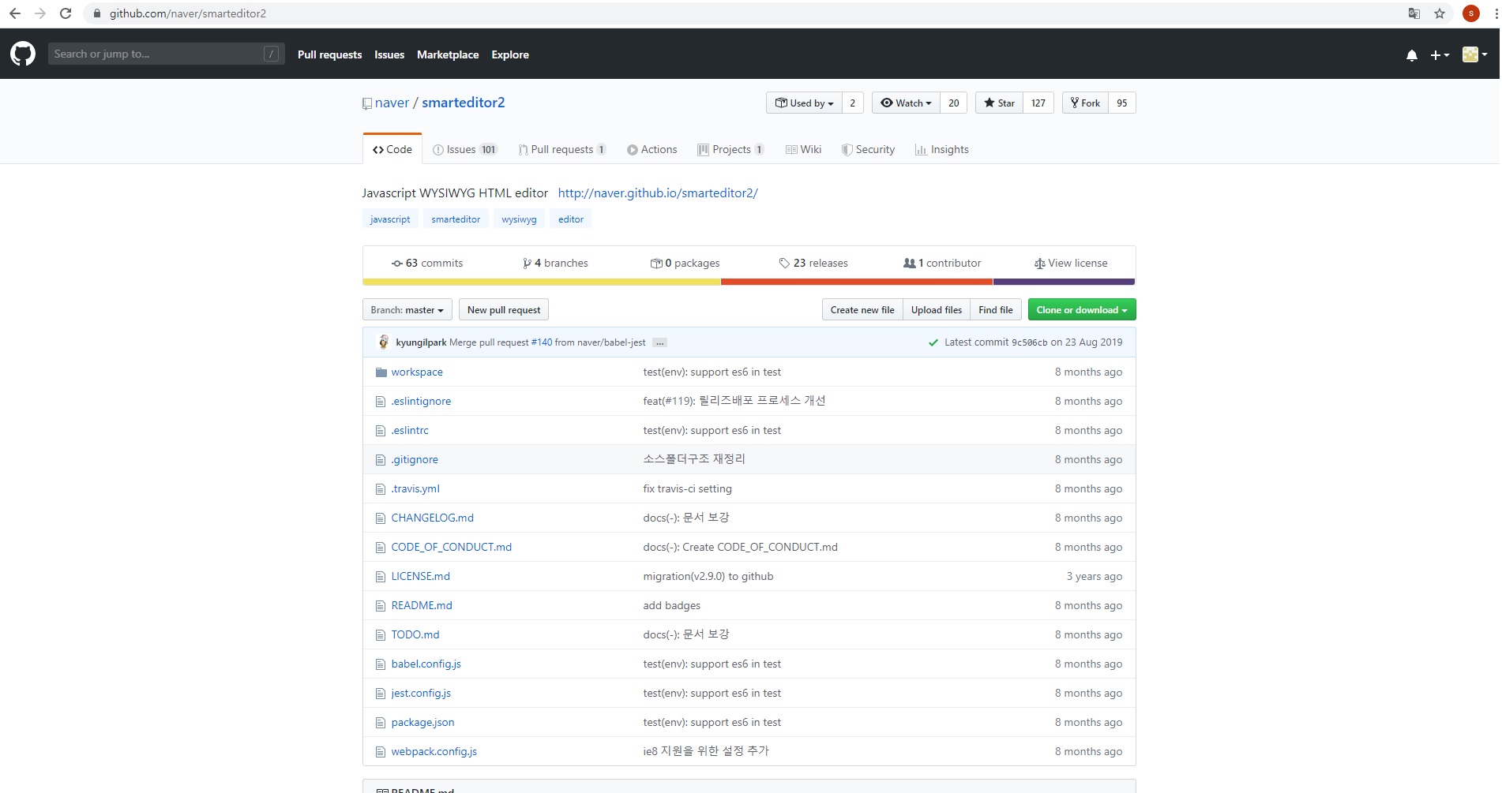
Task: Open the user avatar menu
Action: 1475,54
